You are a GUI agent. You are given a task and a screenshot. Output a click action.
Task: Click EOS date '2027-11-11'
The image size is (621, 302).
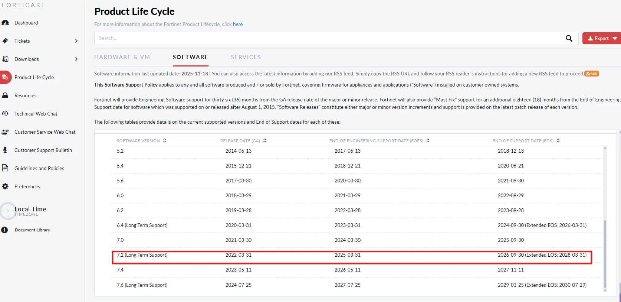[511, 270]
